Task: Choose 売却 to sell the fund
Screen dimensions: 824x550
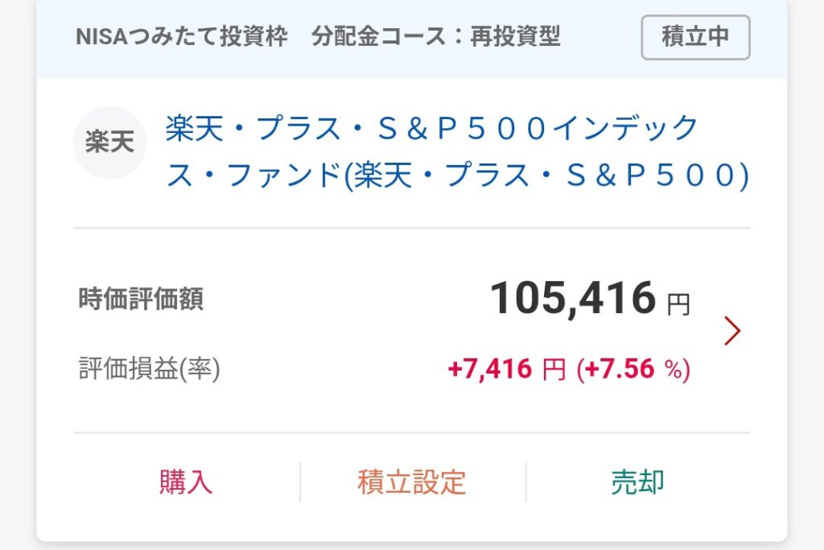Action: point(638,482)
